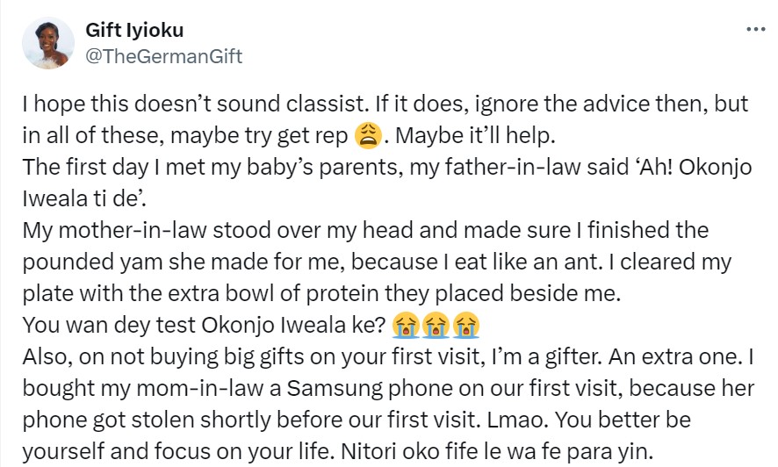This screenshot has height=467, width=778.
Task: Click 'You wan dey test Okonjo Iweala ke?'
Action: [x=204, y=325]
